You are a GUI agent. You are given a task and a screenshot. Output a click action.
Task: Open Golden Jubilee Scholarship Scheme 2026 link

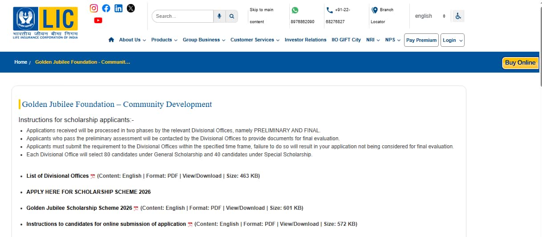[79, 208]
